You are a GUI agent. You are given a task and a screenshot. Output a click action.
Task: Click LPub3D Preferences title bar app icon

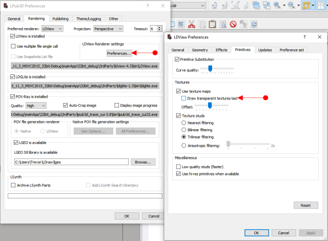6,6
